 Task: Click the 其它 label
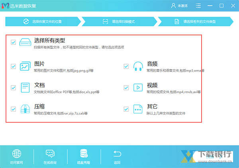point(152,106)
